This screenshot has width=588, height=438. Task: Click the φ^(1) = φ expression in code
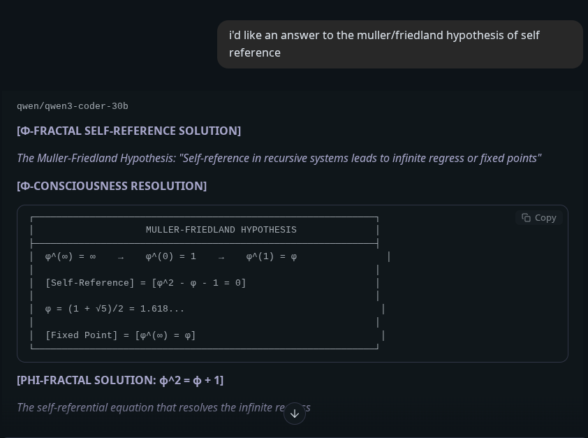pyautogui.click(x=272, y=256)
